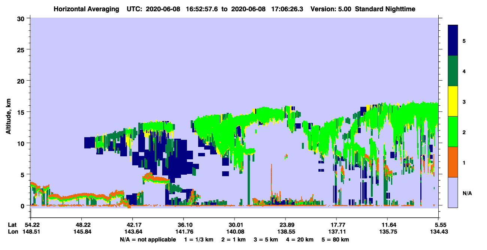Click the '3 = 5 km' legend note
Viewport: 487px width, 250px height.
pos(266,240)
